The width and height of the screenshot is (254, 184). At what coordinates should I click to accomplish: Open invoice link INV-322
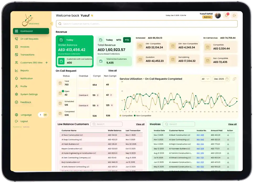point(200,144)
